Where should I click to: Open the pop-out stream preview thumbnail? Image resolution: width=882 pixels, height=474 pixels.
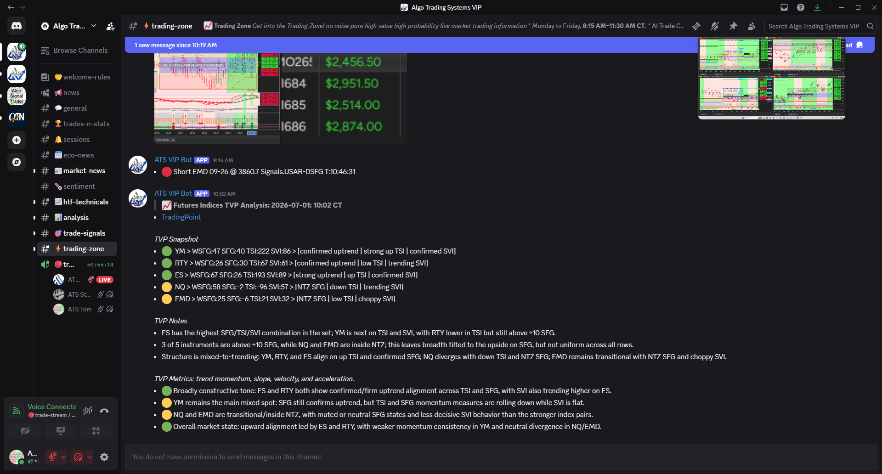coord(772,79)
